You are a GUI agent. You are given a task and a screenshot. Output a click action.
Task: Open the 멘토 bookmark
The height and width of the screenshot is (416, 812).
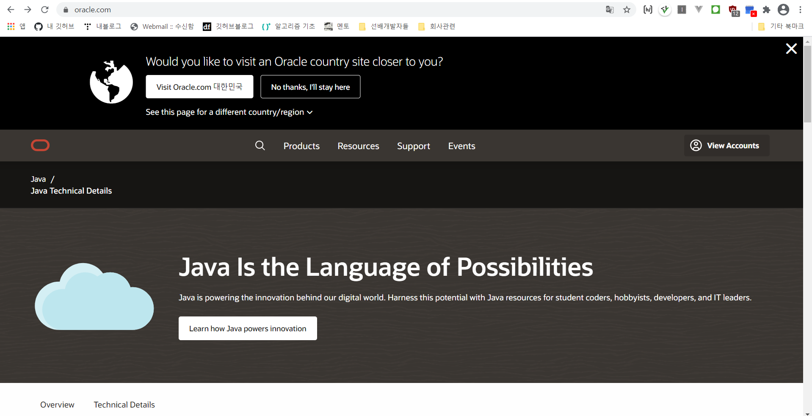click(x=337, y=26)
